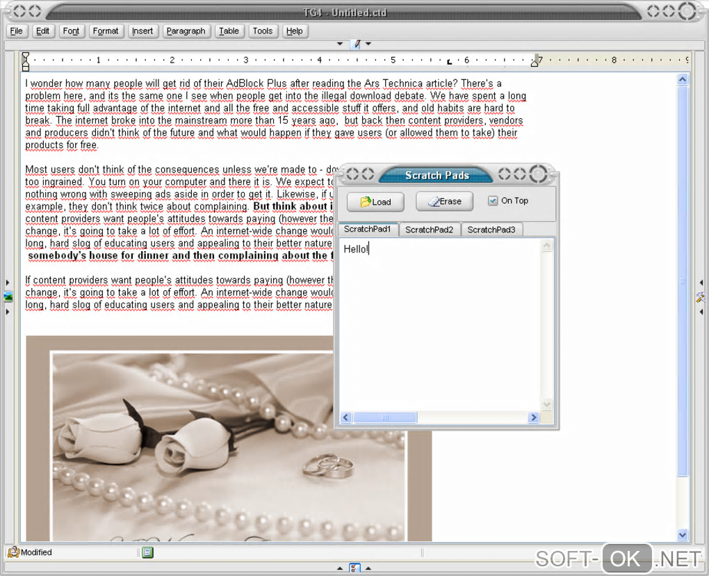
Task: Click the document scrollbar down arrow
Action: [683, 535]
